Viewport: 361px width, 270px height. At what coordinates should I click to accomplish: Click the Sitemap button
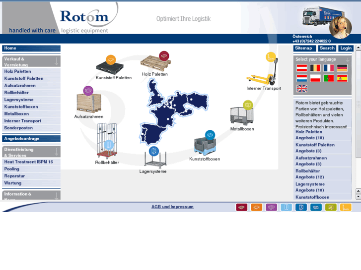[x=304, y=48]
